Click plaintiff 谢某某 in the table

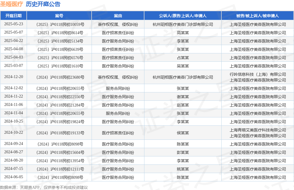[183, 97]
